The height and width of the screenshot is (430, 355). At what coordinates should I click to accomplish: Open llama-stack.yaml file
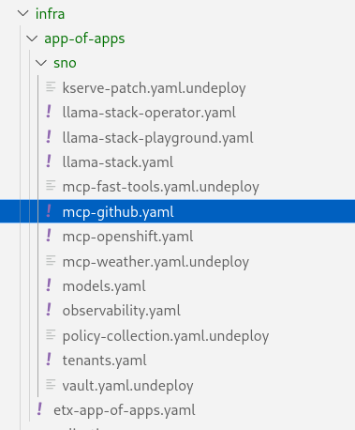coord(118,162)
